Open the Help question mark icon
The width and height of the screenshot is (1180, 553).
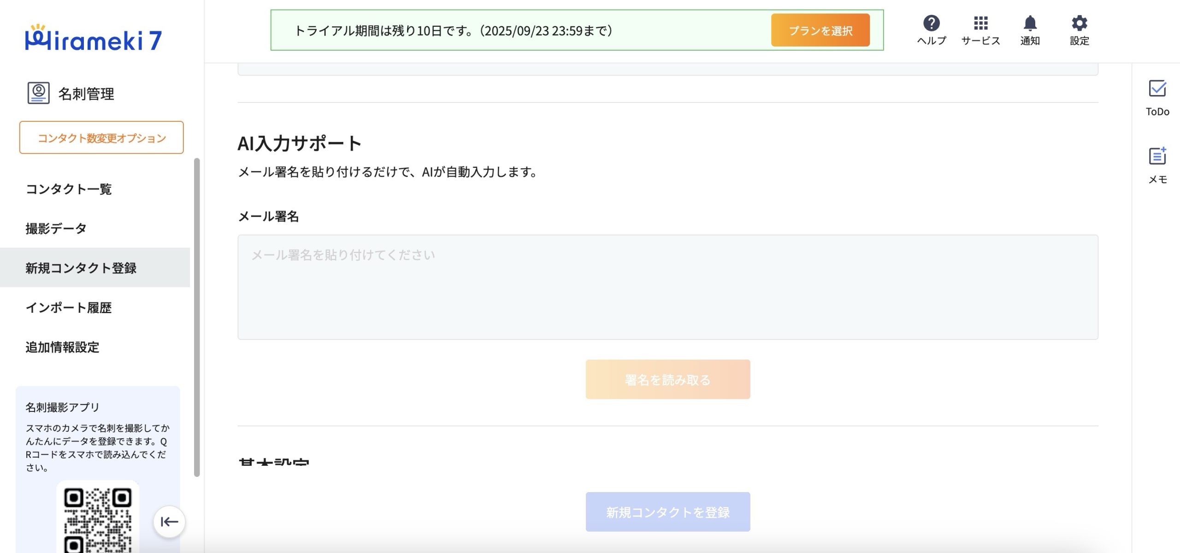[931, 23]
